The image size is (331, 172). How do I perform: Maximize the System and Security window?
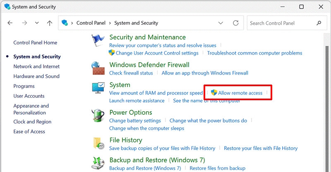pyautogui.click(x=302, y=7)
